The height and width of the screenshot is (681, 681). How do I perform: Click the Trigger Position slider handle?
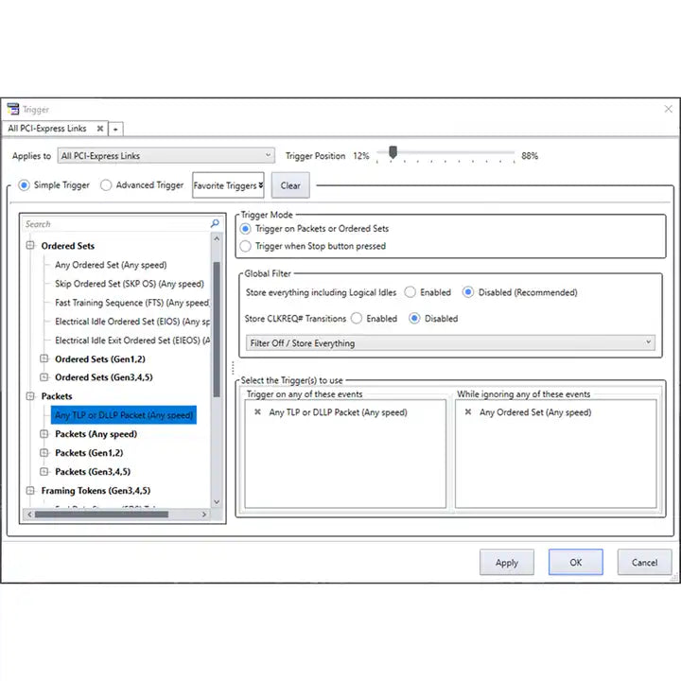[393, 152]
